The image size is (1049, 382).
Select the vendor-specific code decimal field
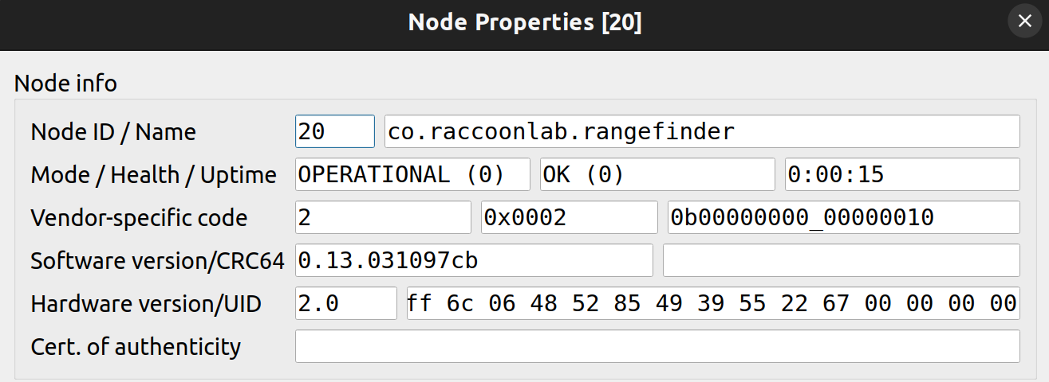384,217
